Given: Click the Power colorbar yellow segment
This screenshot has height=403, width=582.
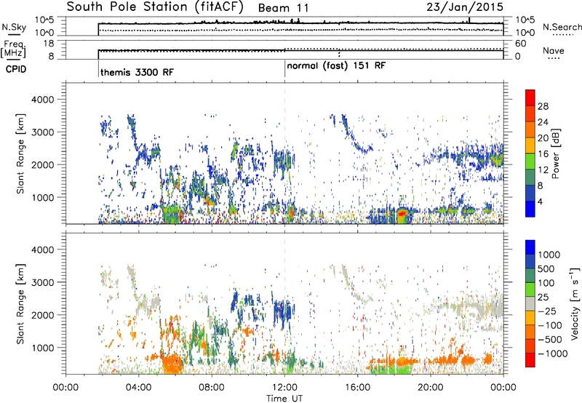Looking at the screenshot, I should pyautogui.click(x=530, y=145).
